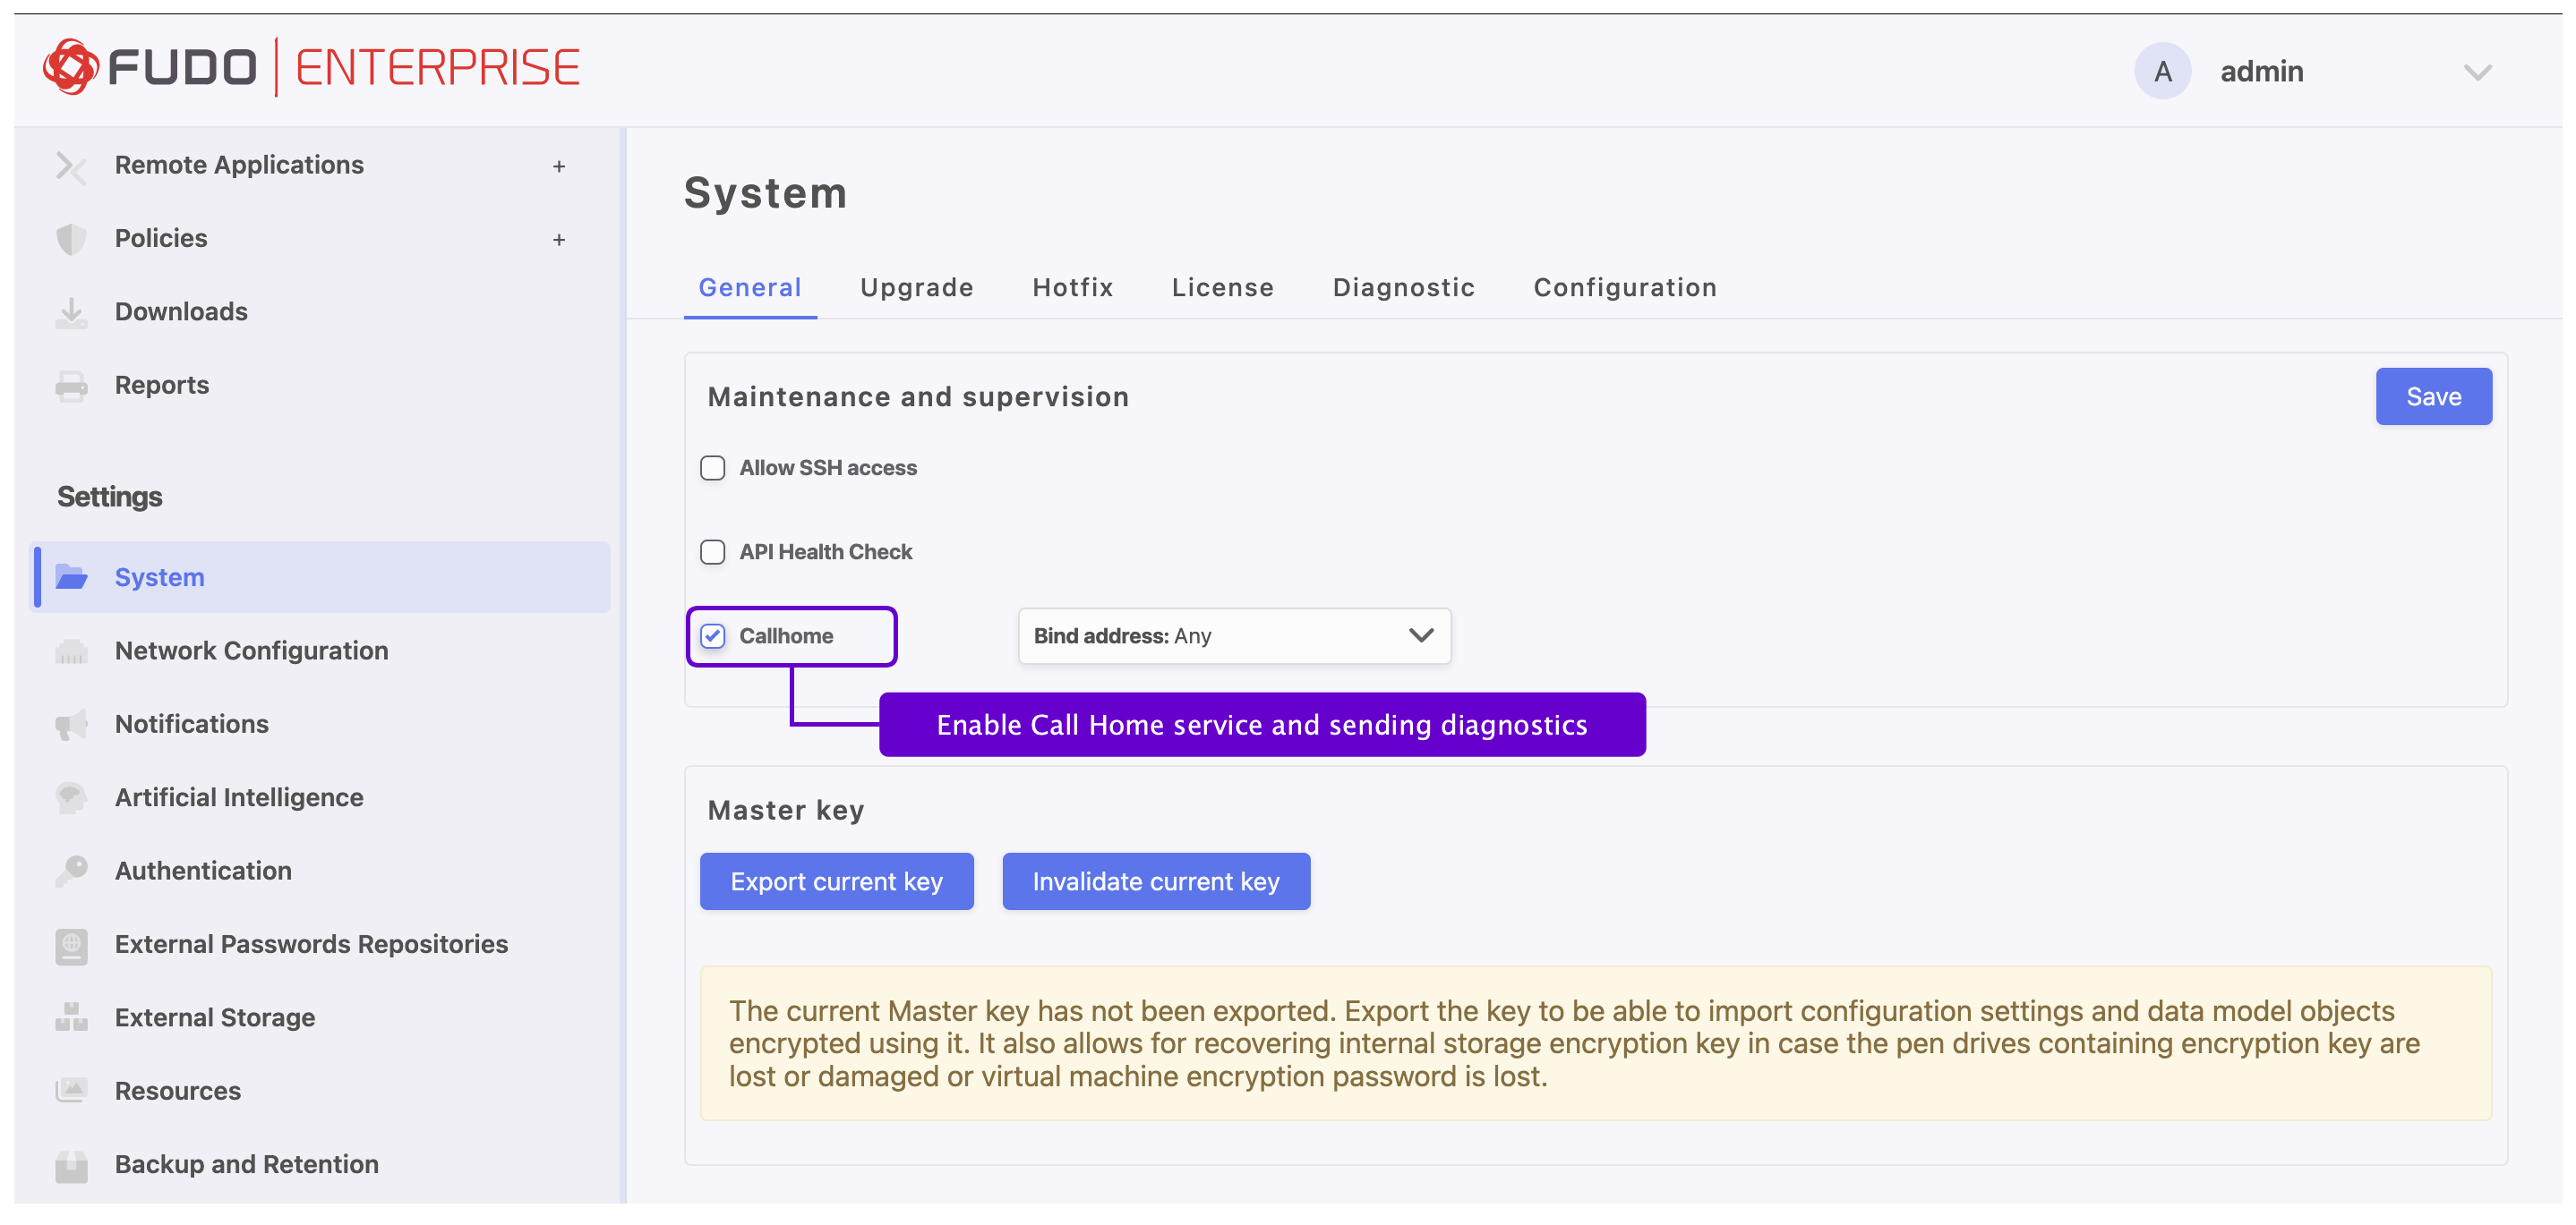Switch to the Upgrade tab
Viewport: 2576px width, 1225px height.
coord(917,288)
